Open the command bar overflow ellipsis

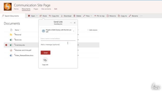(x=141, y=16)
